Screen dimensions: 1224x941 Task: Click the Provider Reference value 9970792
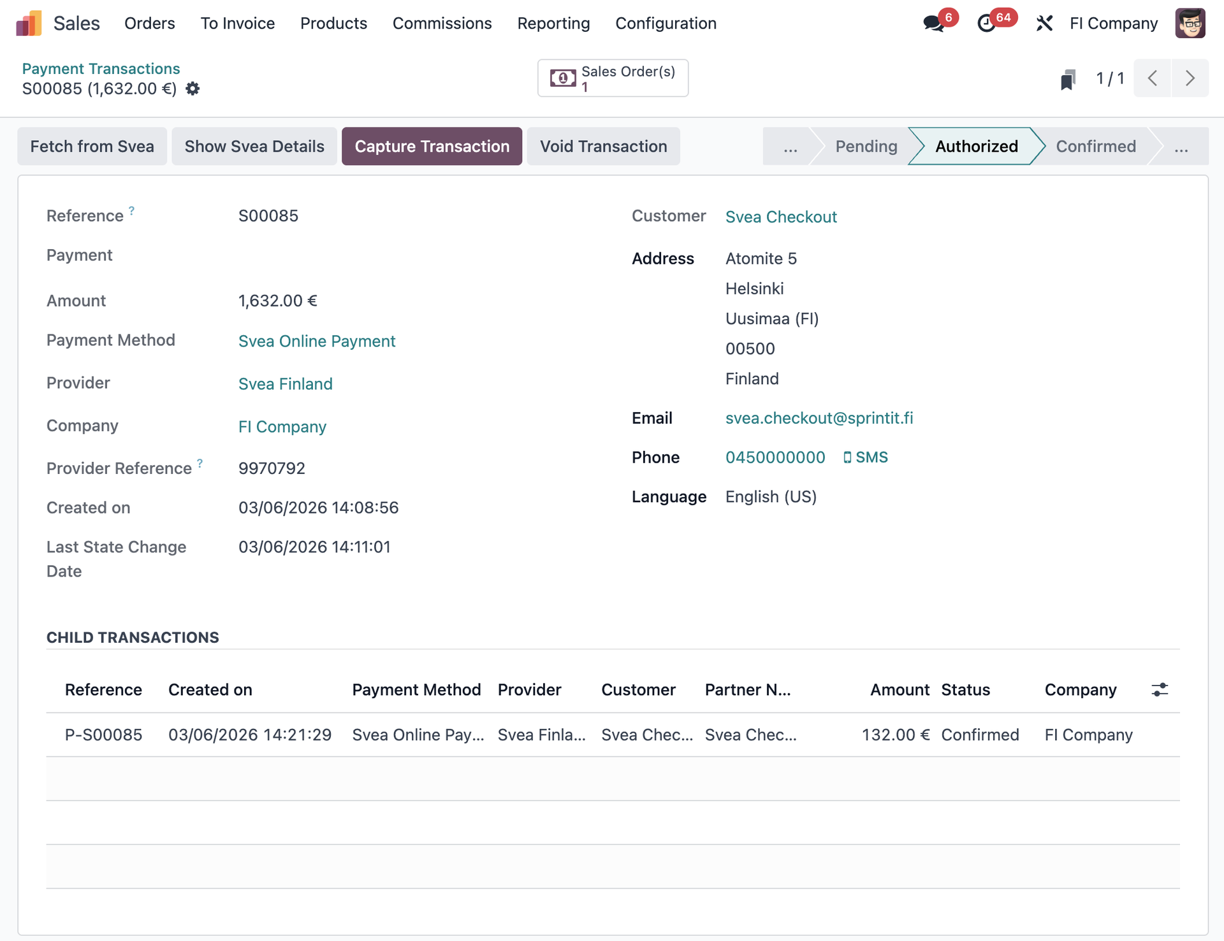[272, 469]
